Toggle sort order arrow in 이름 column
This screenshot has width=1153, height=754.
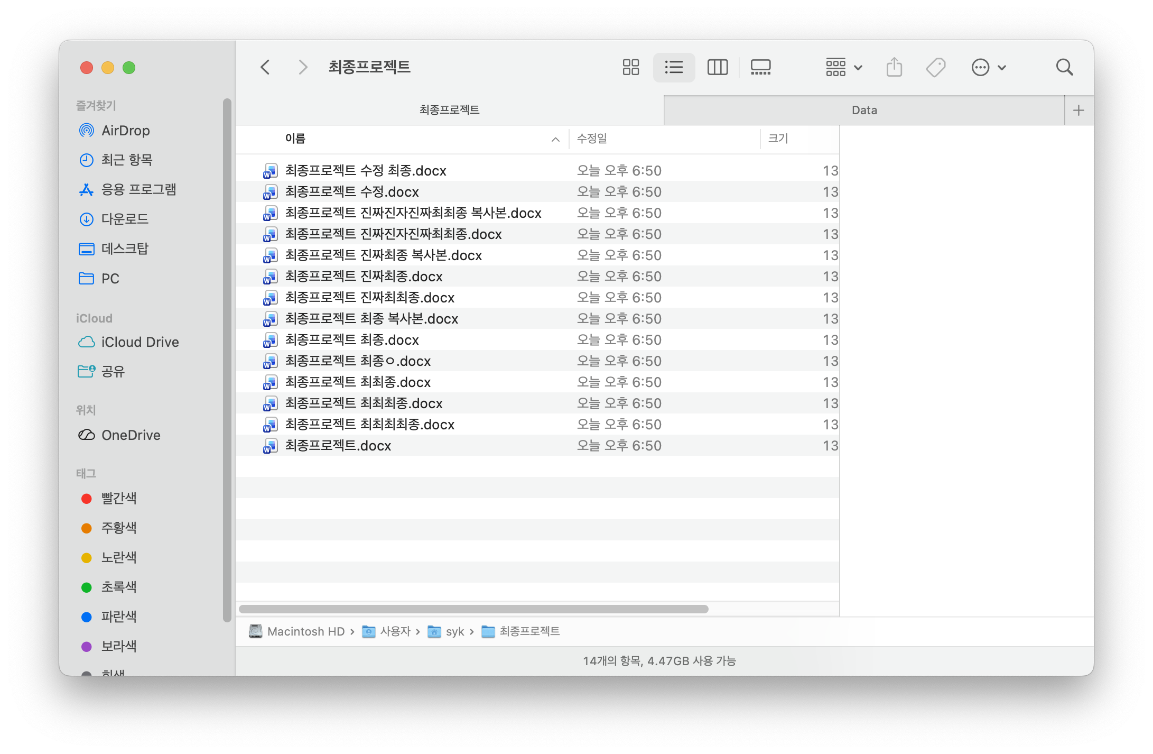[555, 139]
